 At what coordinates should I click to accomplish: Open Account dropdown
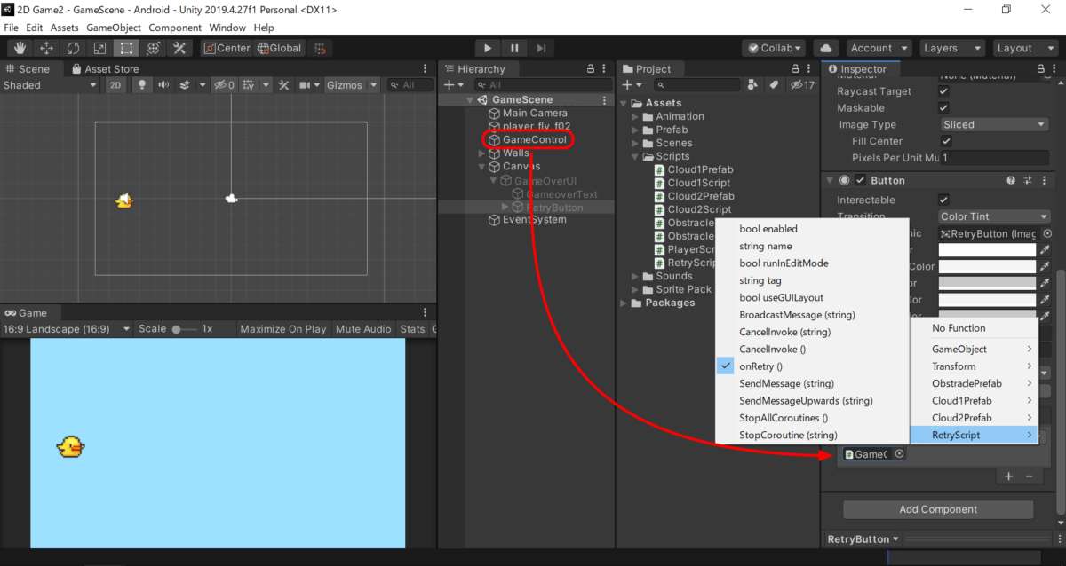(879, 48)
